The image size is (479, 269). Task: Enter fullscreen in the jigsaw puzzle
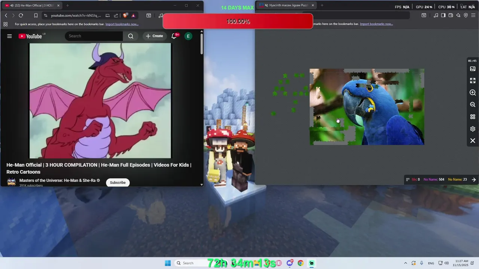(x=473, y=80)
